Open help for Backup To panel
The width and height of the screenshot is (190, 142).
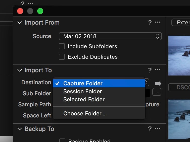pos(150,129)
